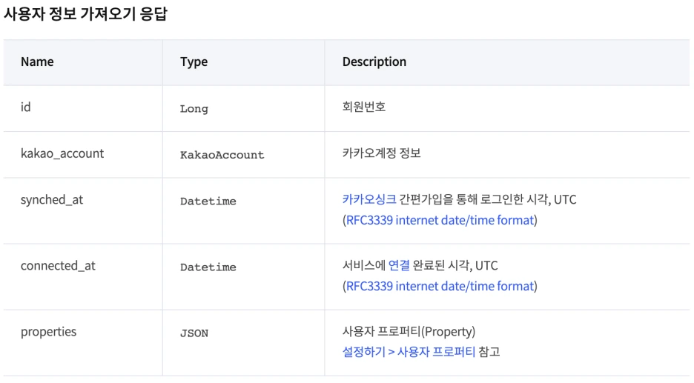Viewport: 694px width, 383px height.
Task: Click Datetime type in connected_at row
Action: click(x=208, y=267)
